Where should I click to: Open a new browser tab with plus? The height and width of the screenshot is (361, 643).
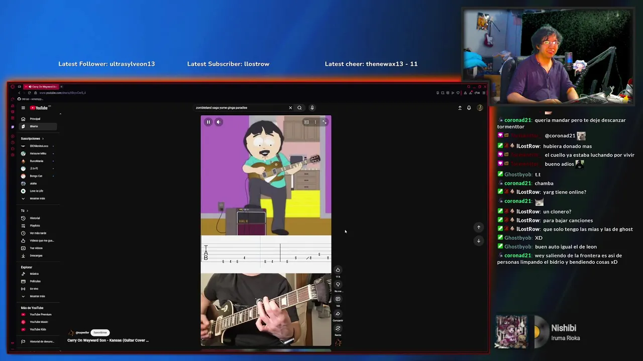[61, 87]
